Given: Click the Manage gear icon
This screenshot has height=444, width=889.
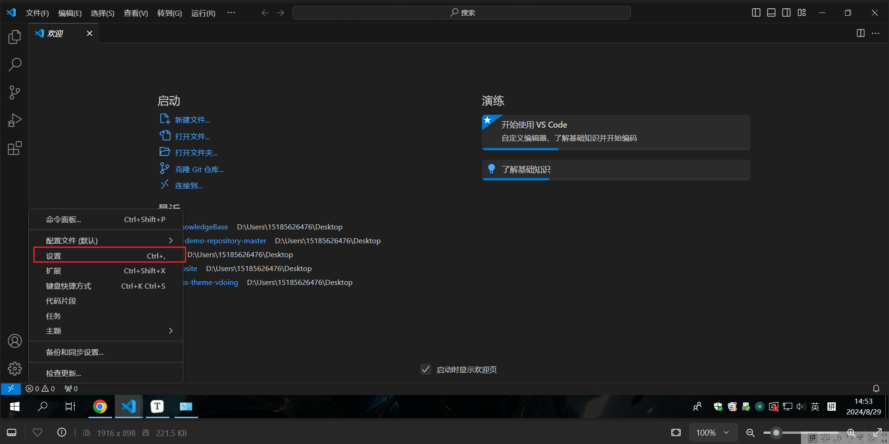Looking at the screenshot, I should [14, 369].
